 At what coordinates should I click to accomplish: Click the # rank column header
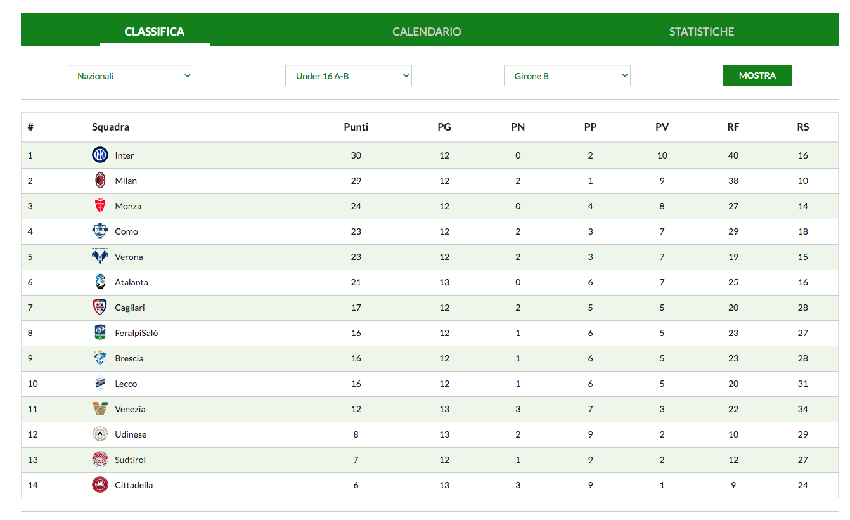(x=30, y=127)
